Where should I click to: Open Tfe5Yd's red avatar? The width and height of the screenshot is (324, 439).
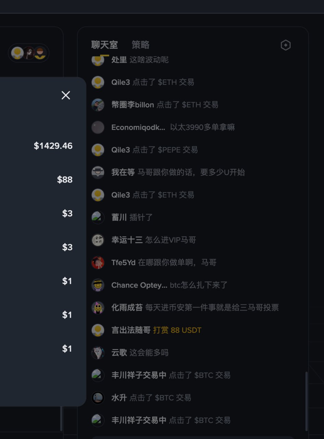point(98,263)
